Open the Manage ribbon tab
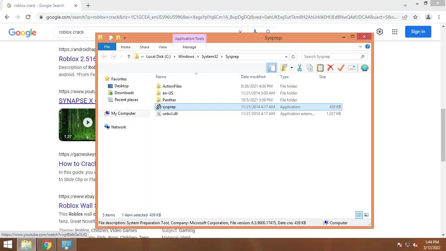 [x=189, y=47]
